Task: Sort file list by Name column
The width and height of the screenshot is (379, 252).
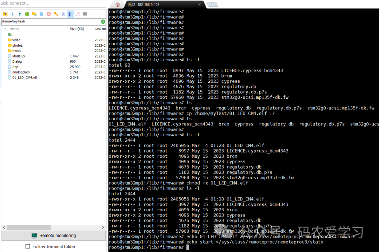Action: coord(15,29)
